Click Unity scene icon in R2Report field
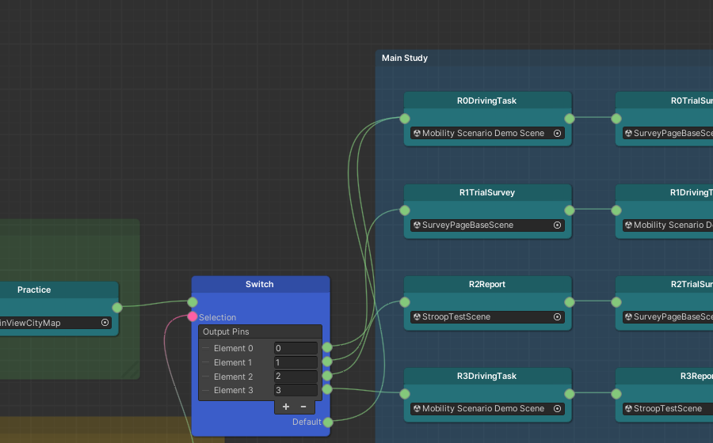Image resolution: width=713 pixels, height=443 pixels. 417,316
